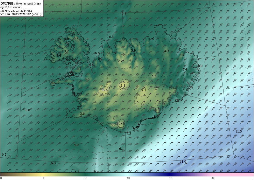The width and height of the screenshot is (254, 180).
Task: Click the 7.3 value at the south coast
Action: 129,133
